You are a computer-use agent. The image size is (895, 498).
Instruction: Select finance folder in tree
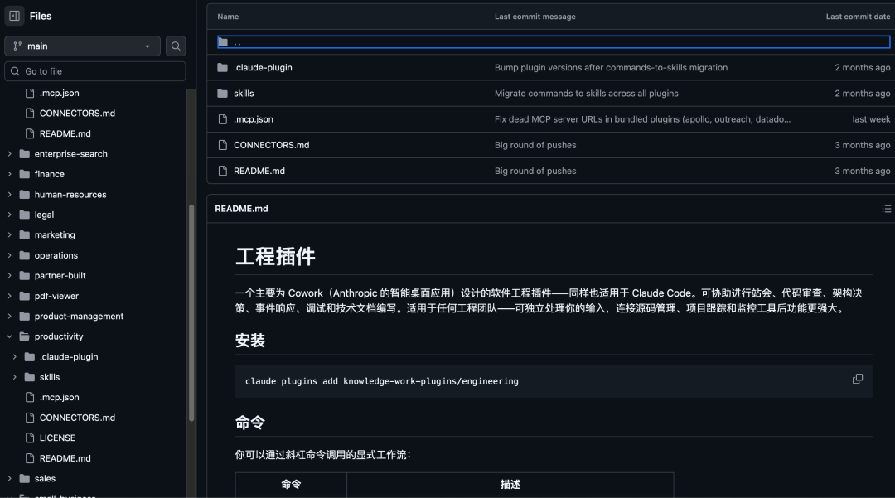(x=49, y=174)
